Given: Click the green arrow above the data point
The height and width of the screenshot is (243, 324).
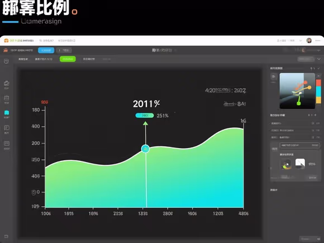Looking at the screenshot, I should tap(145, 123).
